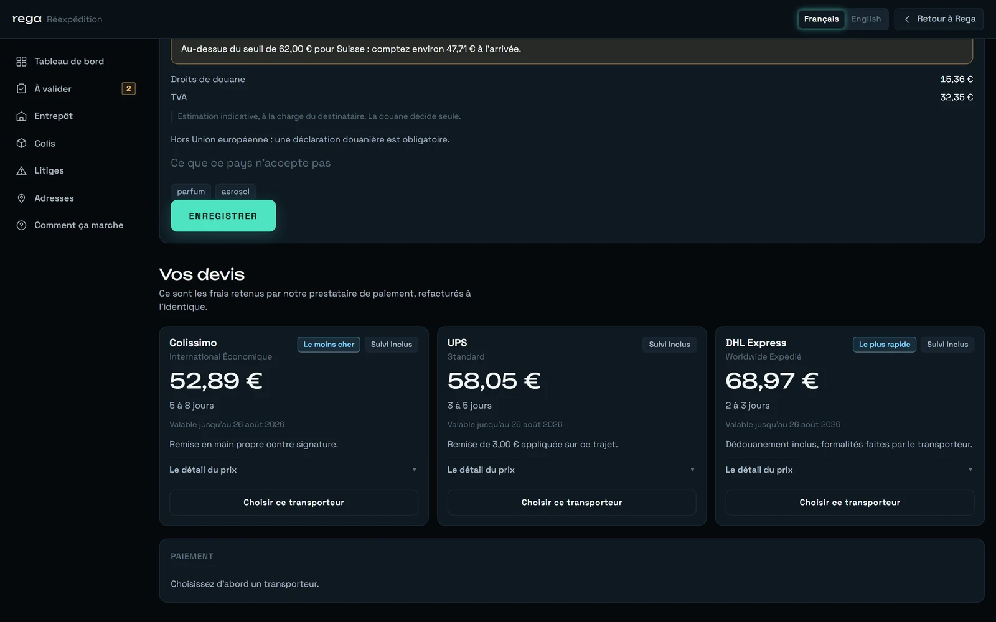Click the Colis package icon
This screenshot has width=996, height=622.
point(21,144)
